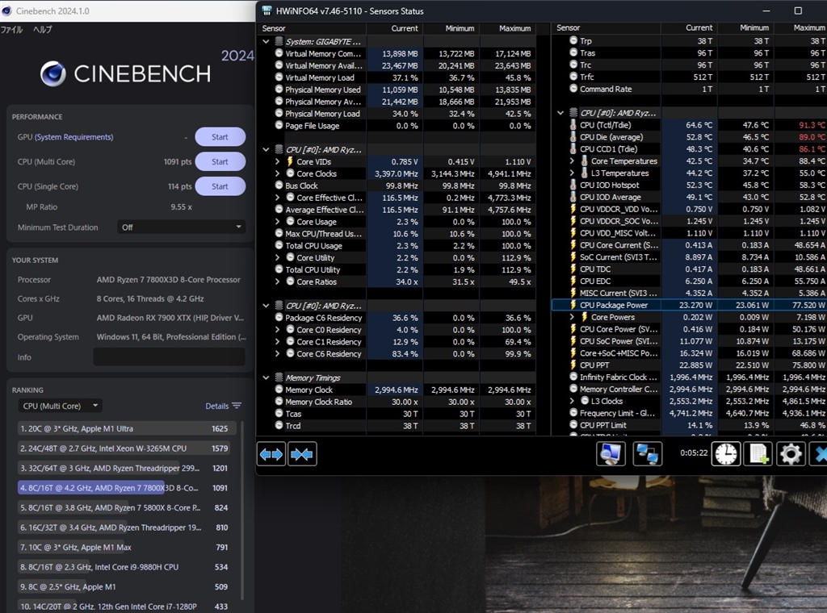Click the CPU Package Power bolt icon

click(x=573, y=305)
